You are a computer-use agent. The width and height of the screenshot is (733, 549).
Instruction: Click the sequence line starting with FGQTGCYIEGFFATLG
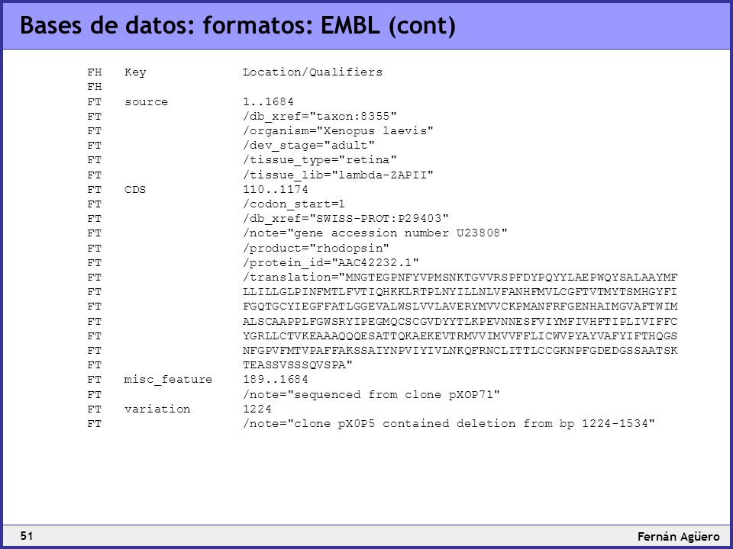460,307
